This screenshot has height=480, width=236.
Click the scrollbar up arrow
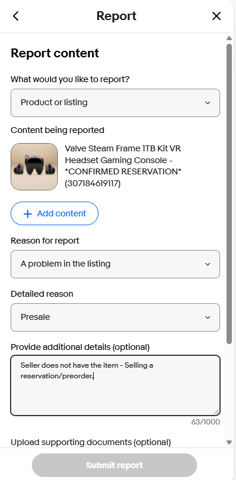pos(230,38)
